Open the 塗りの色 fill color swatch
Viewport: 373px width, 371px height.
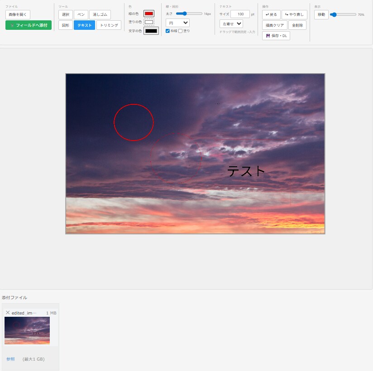point(149,22)
